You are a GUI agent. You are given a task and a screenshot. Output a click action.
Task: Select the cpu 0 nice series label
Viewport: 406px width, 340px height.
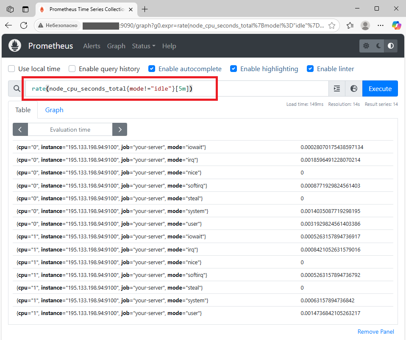click(x=109, y=173)
